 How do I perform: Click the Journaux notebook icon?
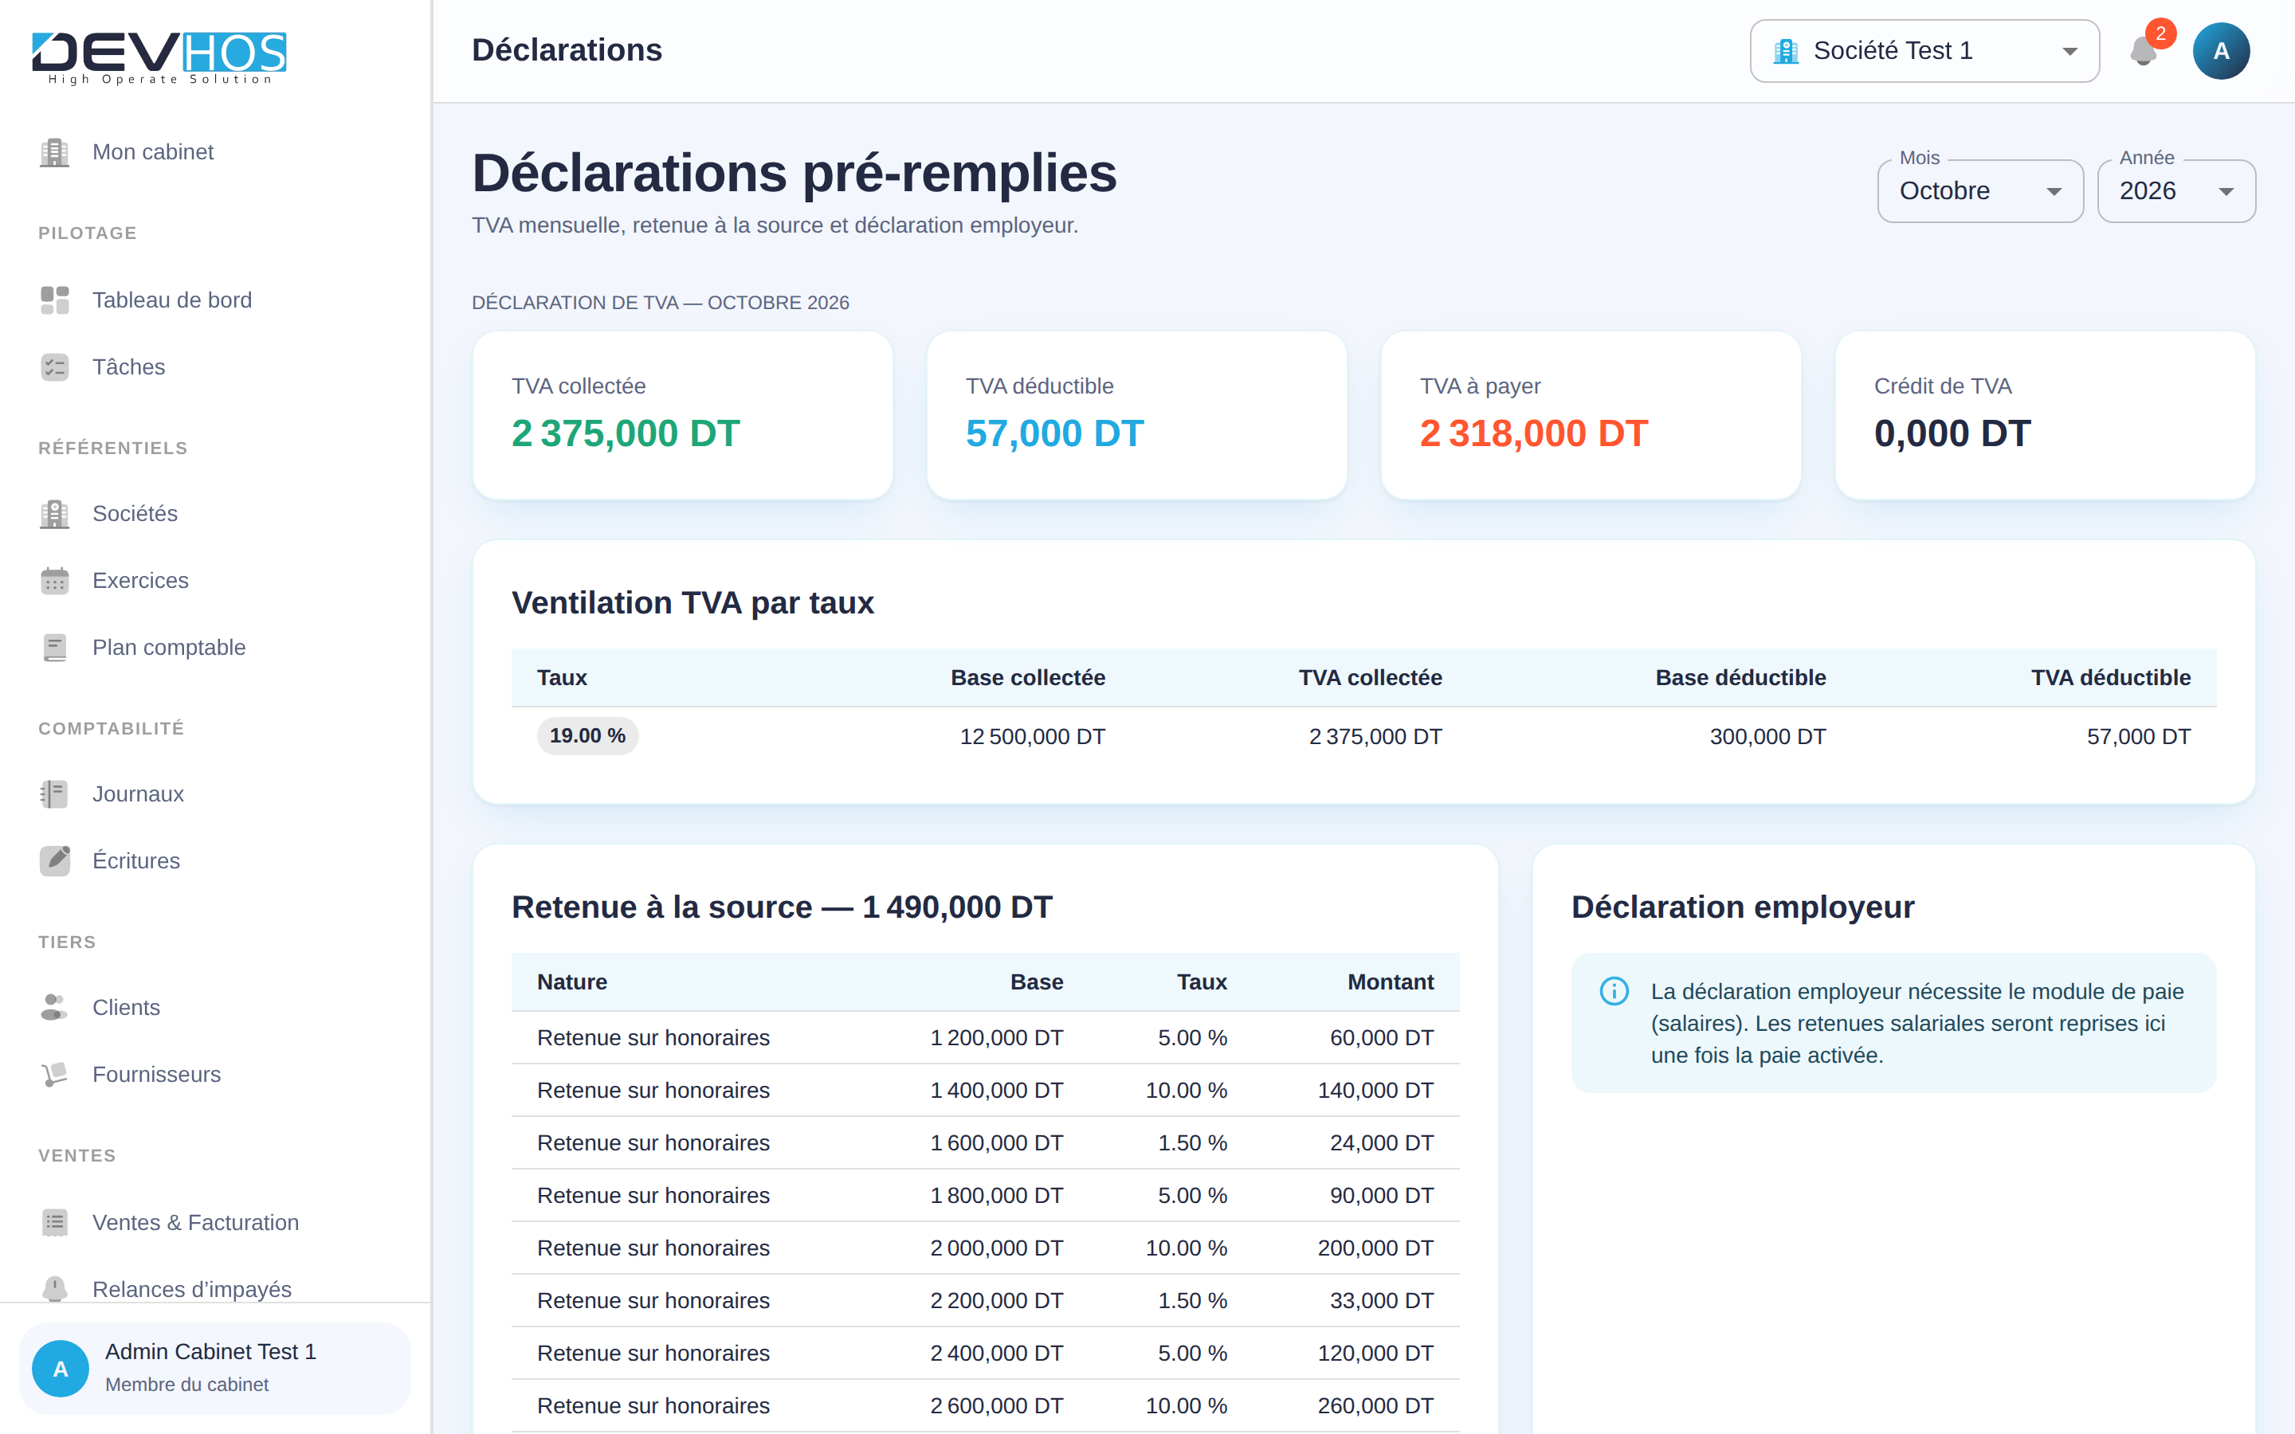click(54, 793)
